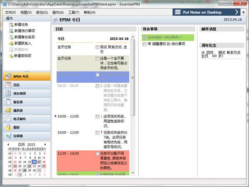Open the 前往(G) menu
The image size is (249, 187).
point(42,12)
